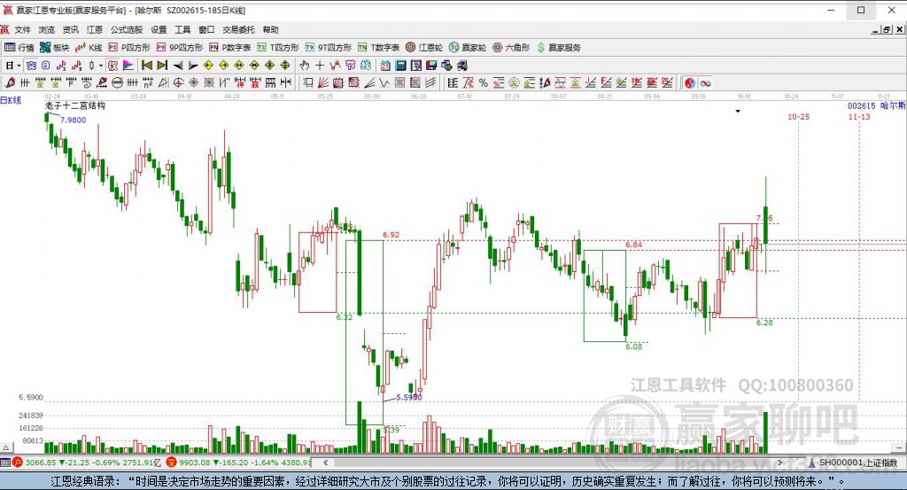Open the T四方形 time square
The width and height of the screenshot is (907, 490).
coord(277,48)
